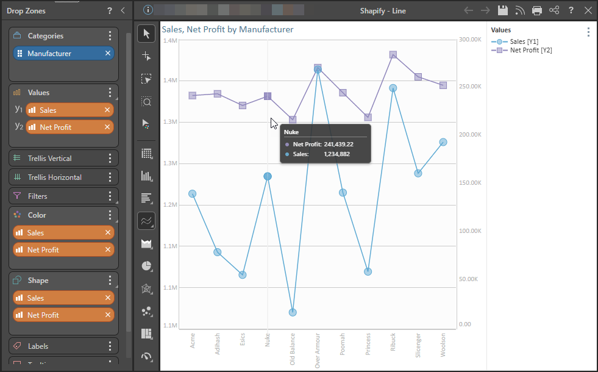Click the Filters drop zone header
This screenshot has width=598, height=372.
[x=63, y=196]
